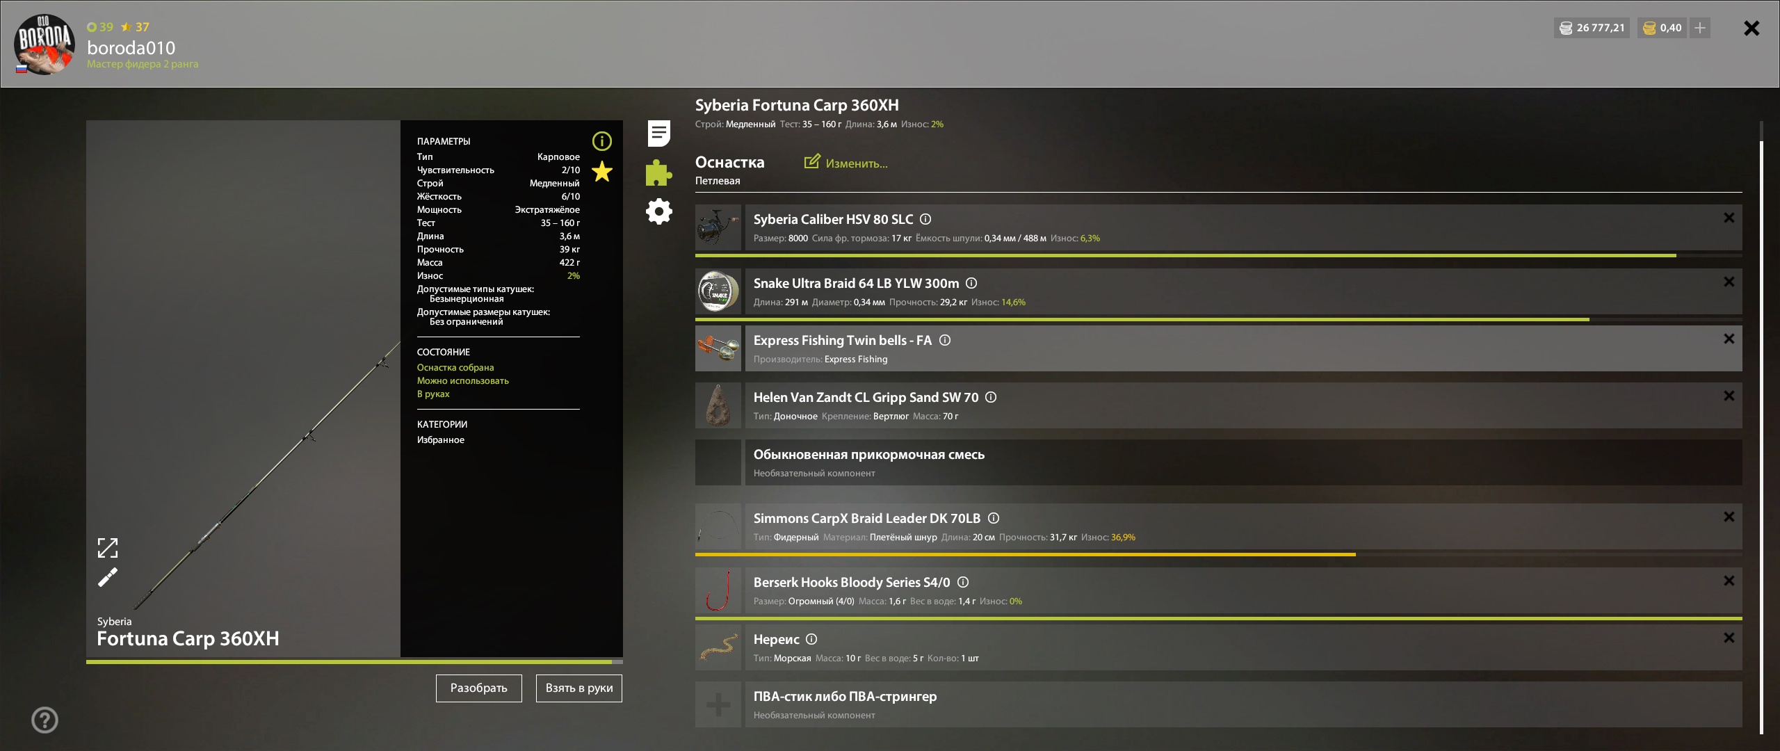Click the boroda010 username
Image resolution: width=1780 pixels, height=751 pixels.
[x=131, y=47]
